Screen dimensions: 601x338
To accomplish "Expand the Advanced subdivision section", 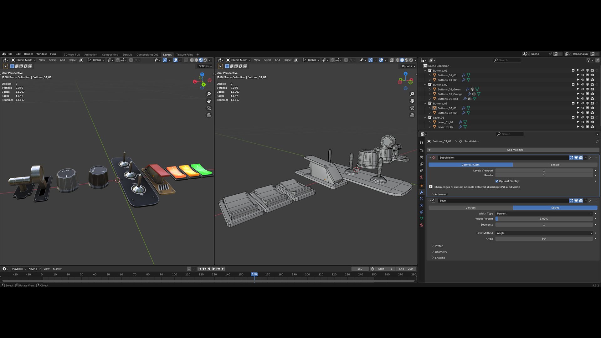I will [x=441, y=194].
